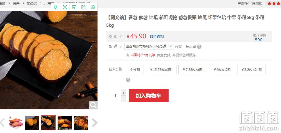This screenshot has width=281, height=133.
Task: Show next thumbnails with right chevron arrow
Action: (x=94, y=123)
